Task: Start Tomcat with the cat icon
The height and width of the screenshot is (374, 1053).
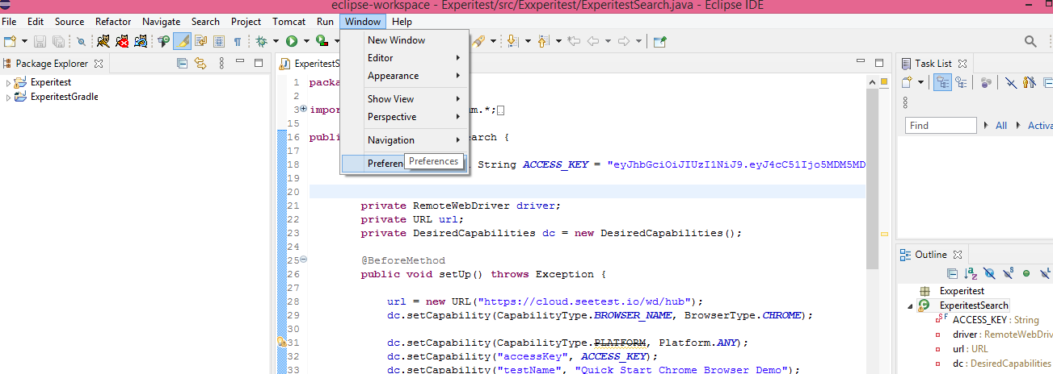Action: click(x=103, y=41)
